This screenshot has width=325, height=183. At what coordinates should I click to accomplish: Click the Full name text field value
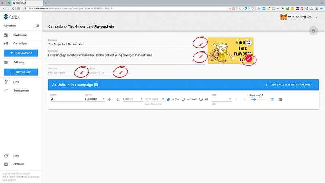65,44
